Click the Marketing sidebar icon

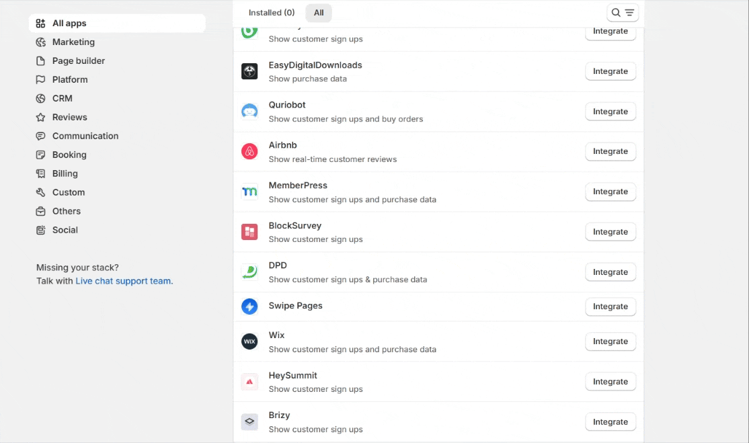click(40, 42)
